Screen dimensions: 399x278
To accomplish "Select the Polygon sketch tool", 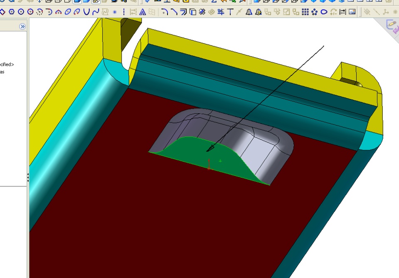I will tap(12, 12).
